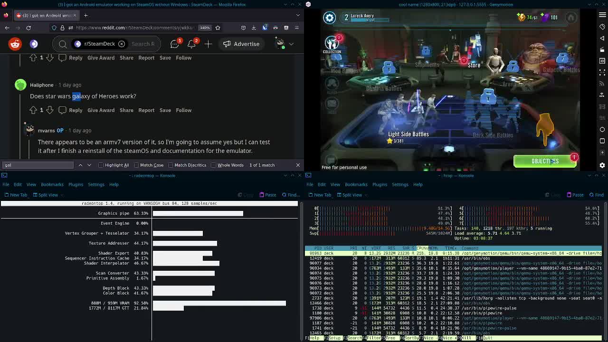Click Reddit Advertise button

click(x=241, y=44)
